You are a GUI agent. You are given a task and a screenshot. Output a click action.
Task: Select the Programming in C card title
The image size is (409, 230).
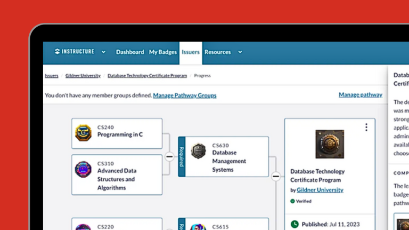coord(120,134)
